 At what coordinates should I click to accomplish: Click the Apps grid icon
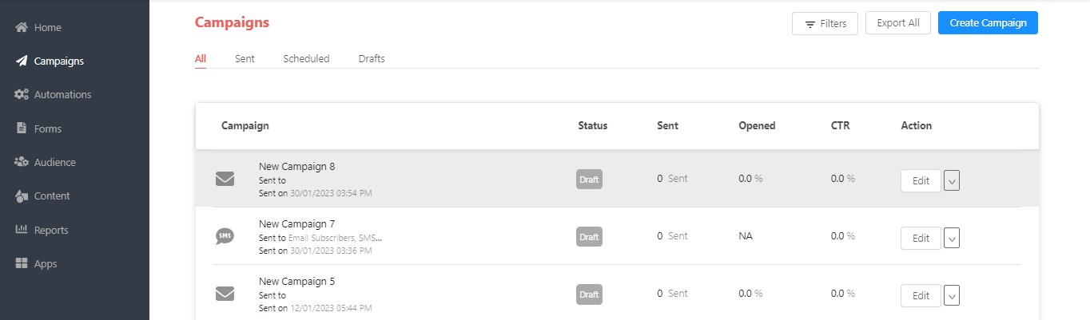click(22, 263)
